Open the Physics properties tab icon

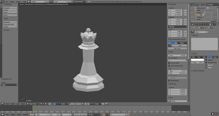[x=215, y=24]
